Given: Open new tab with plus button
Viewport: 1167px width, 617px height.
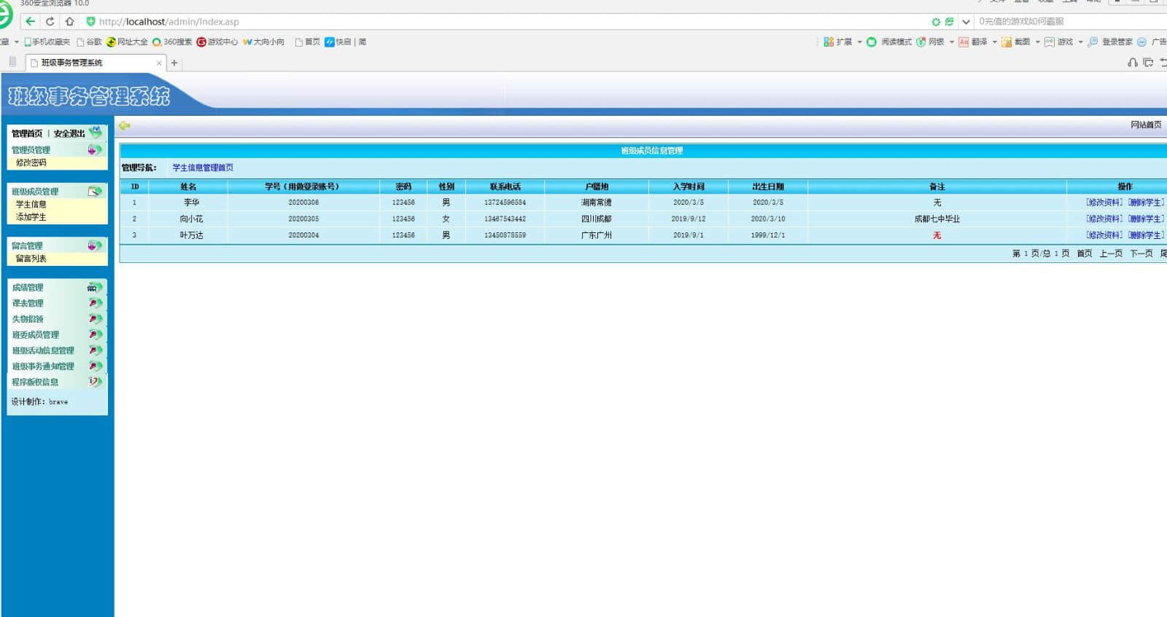Looking at the screenshot, I should tap(174, 63).
